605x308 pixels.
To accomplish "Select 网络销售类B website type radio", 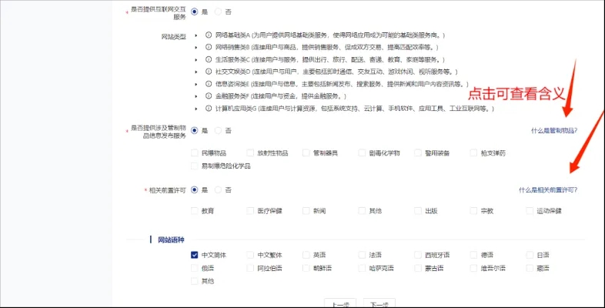I will (x=209, y=48).
